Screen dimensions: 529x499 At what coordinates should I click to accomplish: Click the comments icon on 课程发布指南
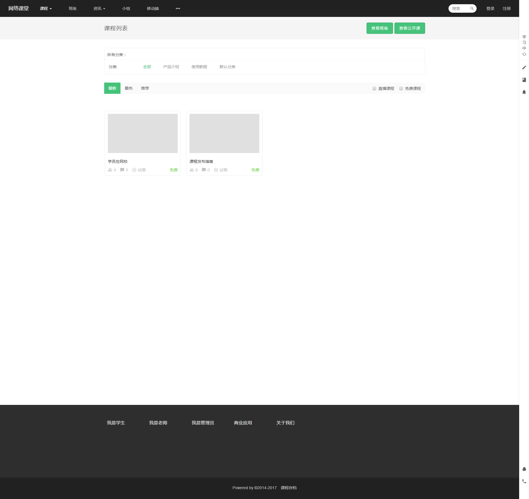(x=204, y=170)
